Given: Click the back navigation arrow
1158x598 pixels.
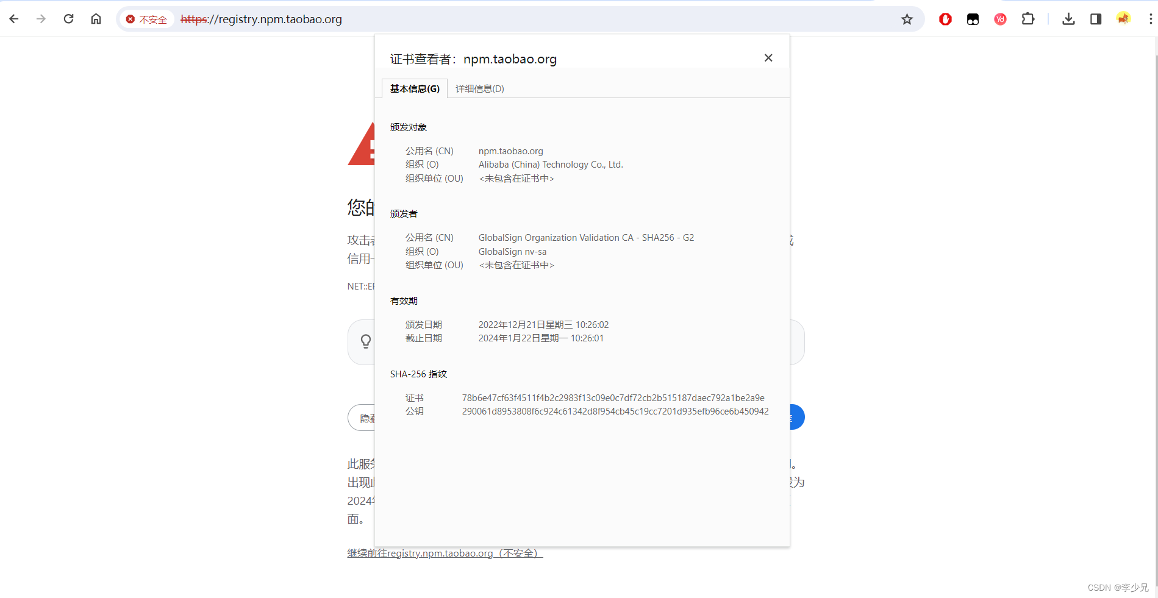Looking at the screenshot, I should tap(13, 19).
